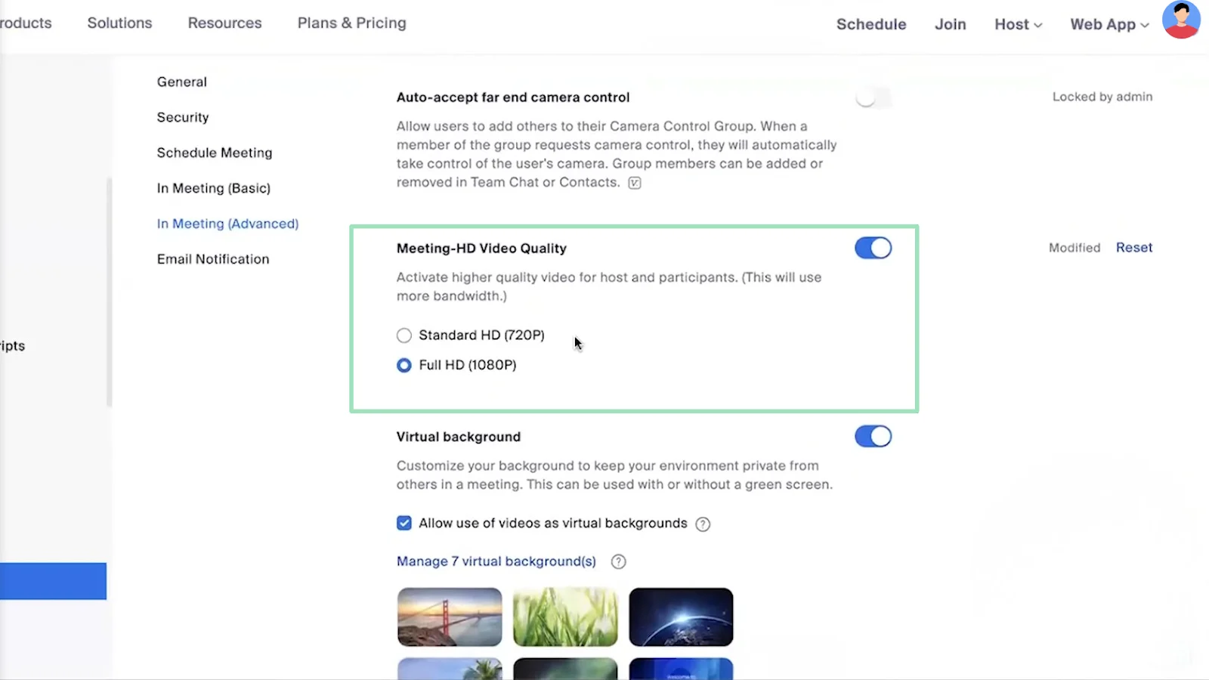The image size is (1209, 680).
Task: Click the Schedule navigation item
Action: coord(870,23)
